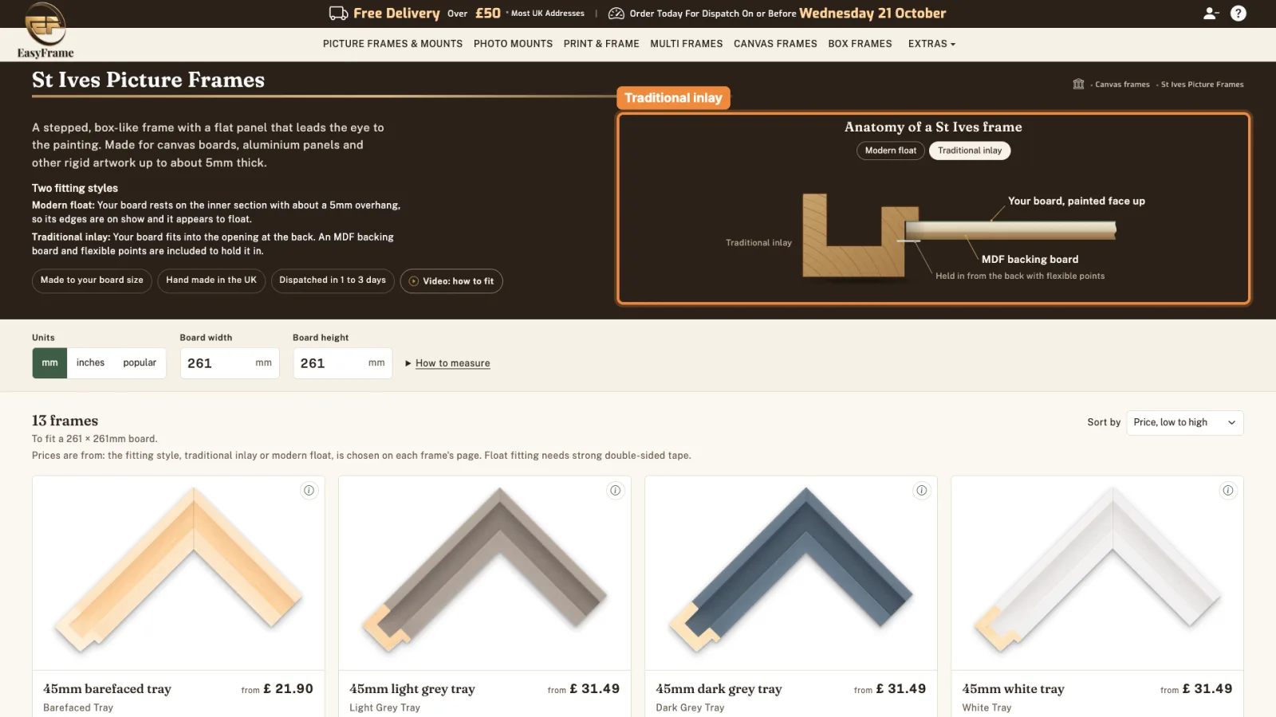Click the Board width input field
The image size is (1276, 717).
(230, 363)
